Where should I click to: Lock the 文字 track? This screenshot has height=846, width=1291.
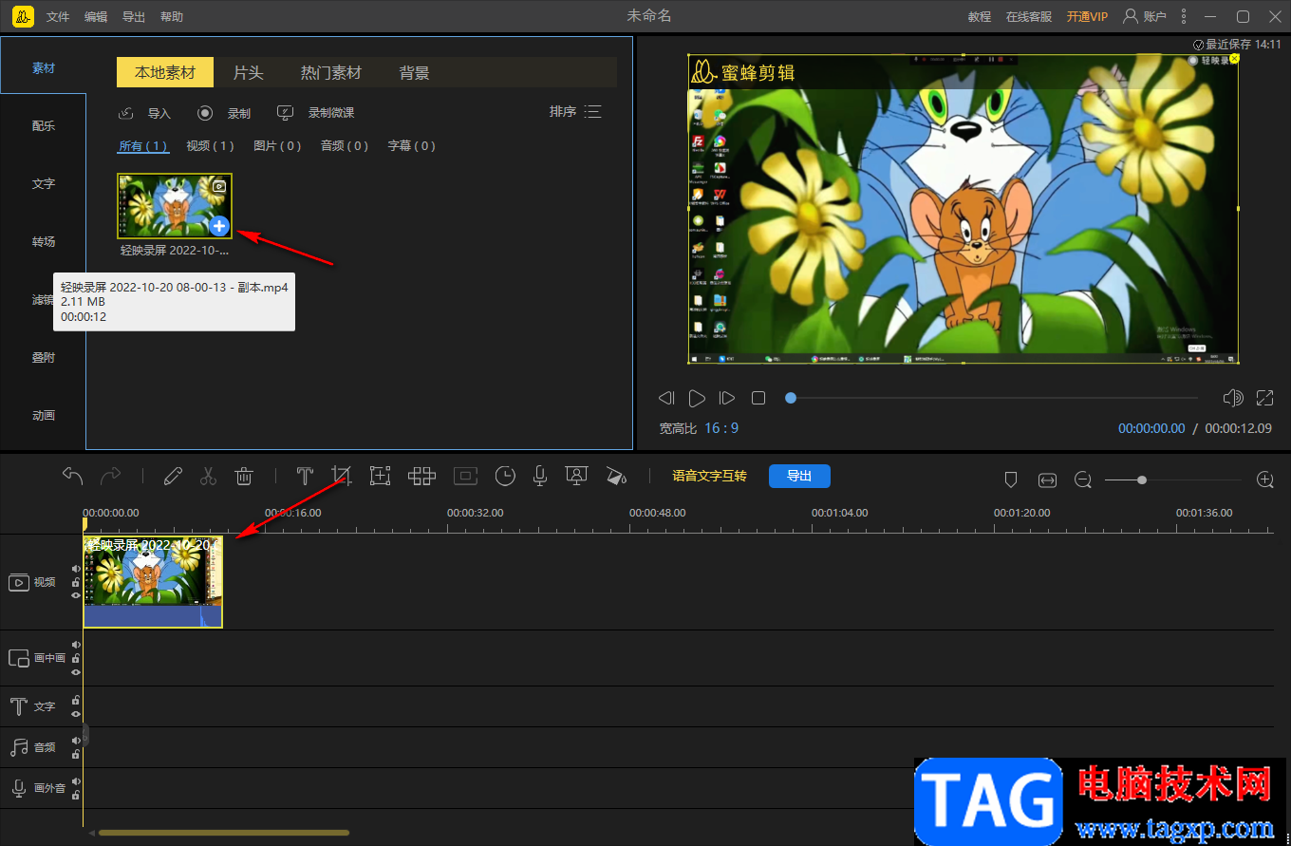[76, 701]
